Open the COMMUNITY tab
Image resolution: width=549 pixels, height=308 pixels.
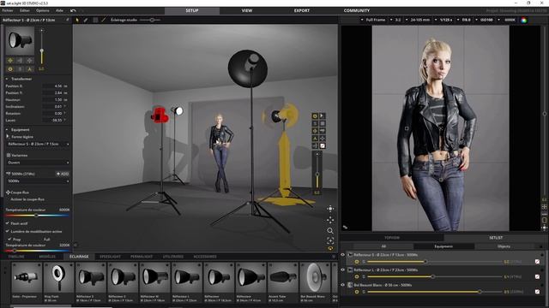[357, 10]
